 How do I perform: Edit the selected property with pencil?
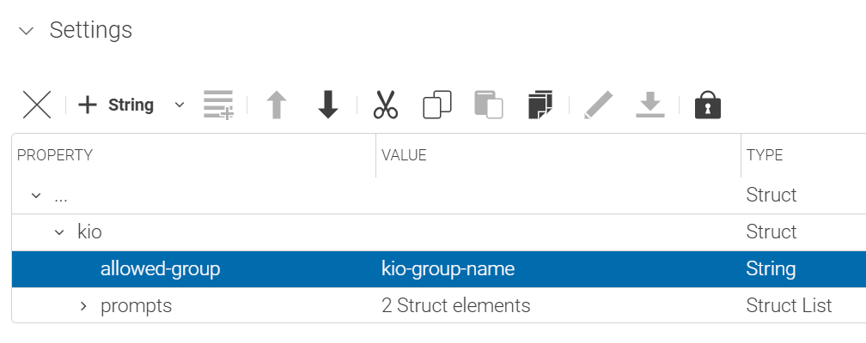[x=597, y=105]
